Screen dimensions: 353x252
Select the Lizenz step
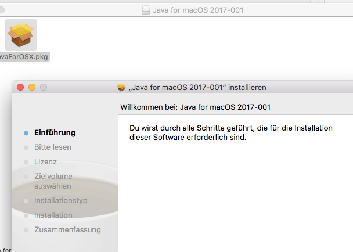[x=45, y=161]
